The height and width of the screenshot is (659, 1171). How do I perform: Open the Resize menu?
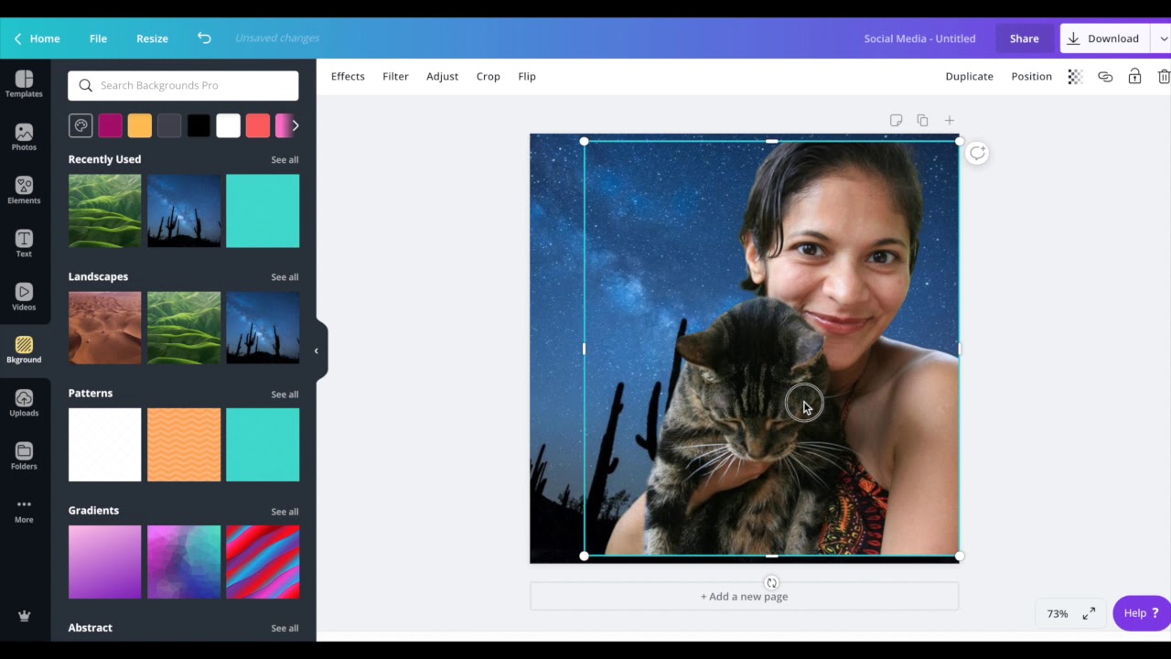click(x=152, y=38)
